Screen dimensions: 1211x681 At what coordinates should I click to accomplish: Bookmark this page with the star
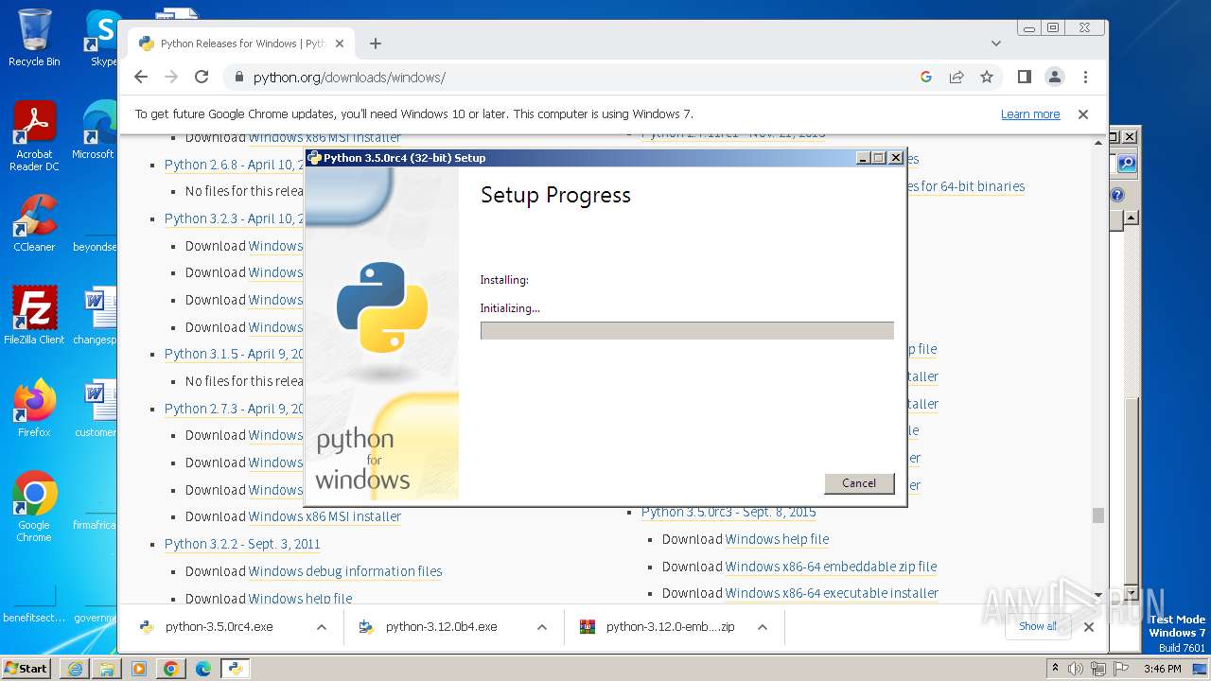click(987, 77)
